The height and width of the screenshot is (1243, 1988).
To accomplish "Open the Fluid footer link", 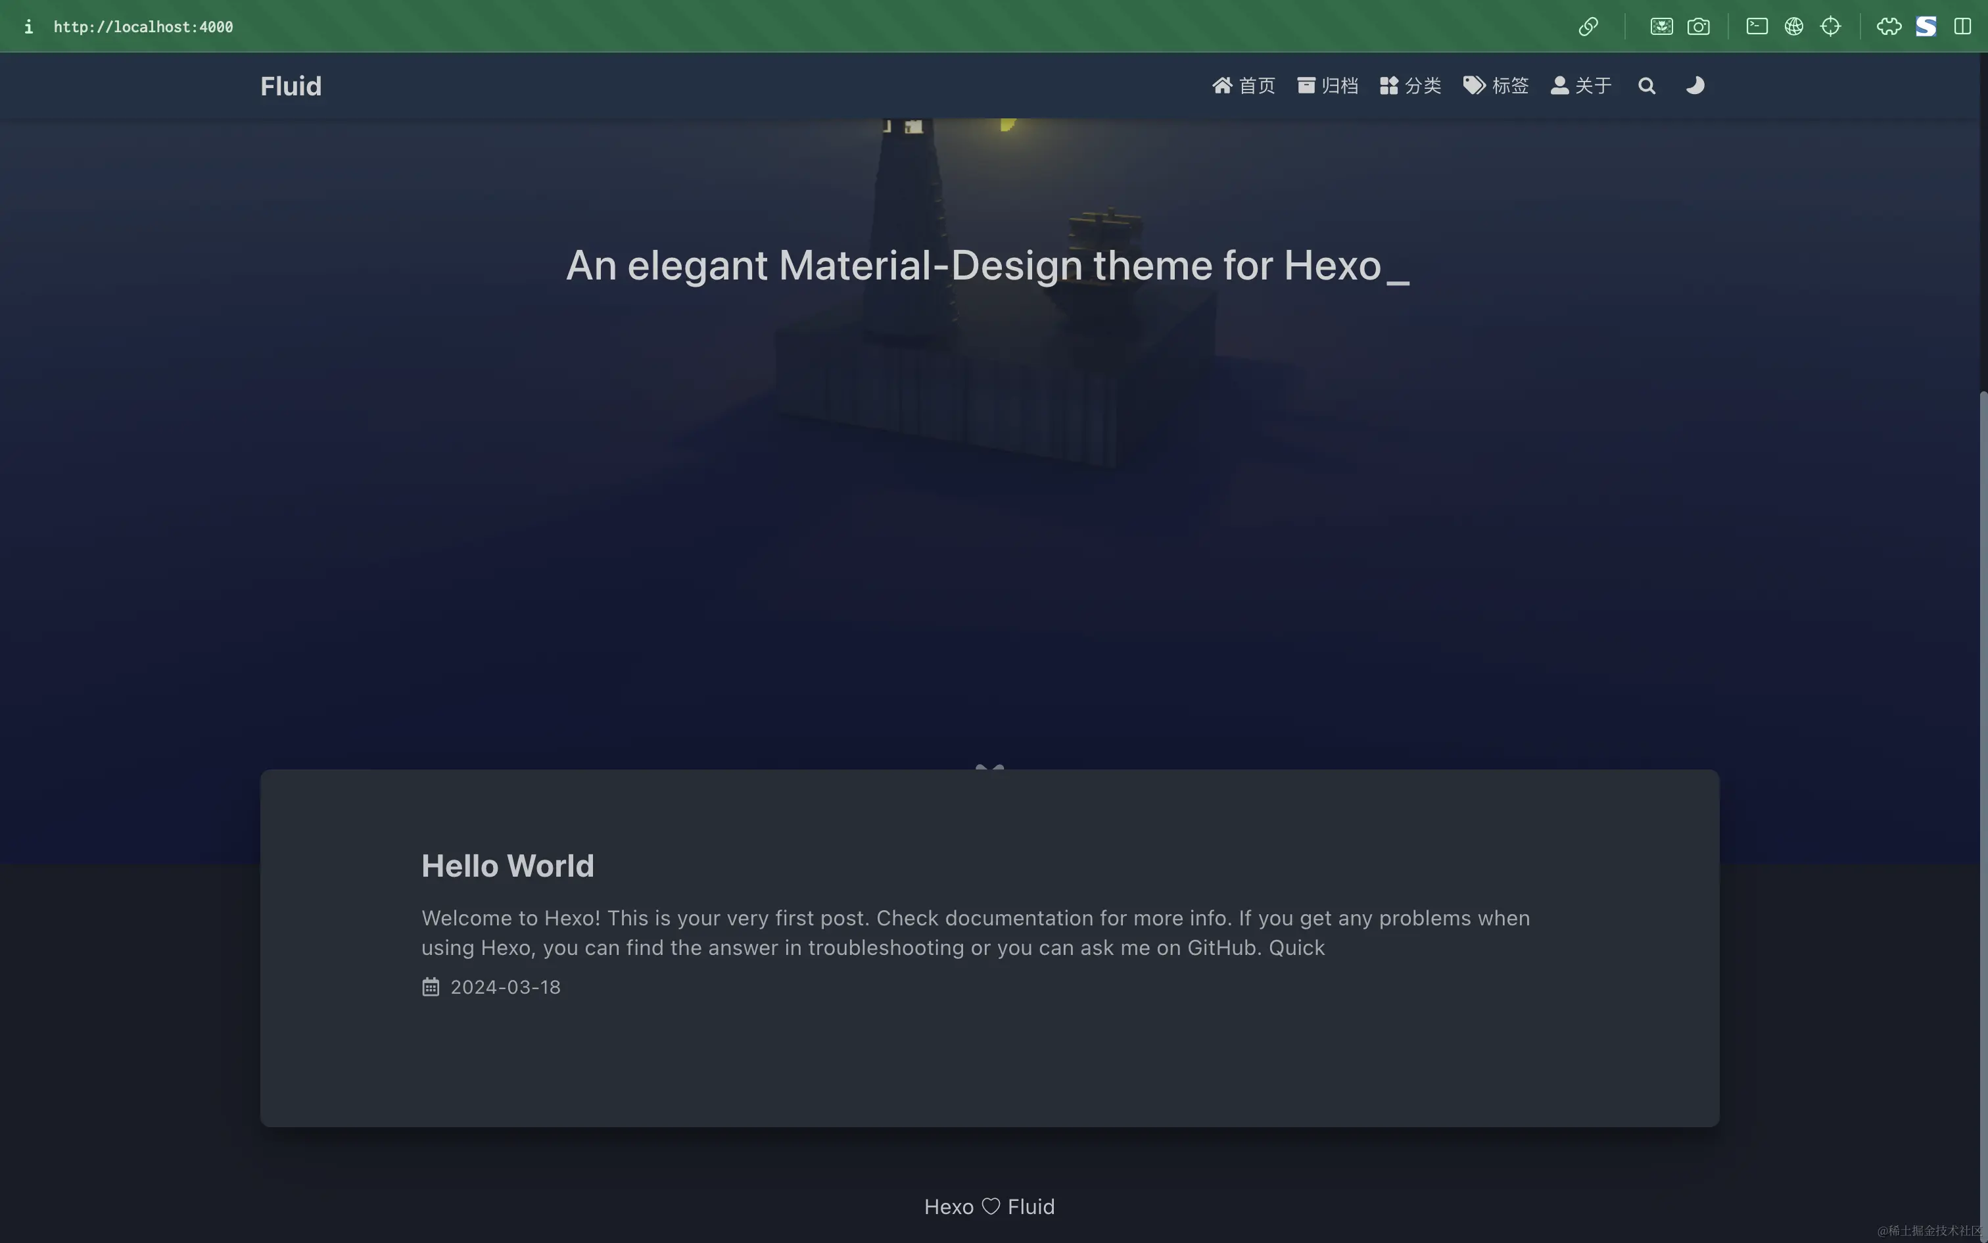I will 1031,1206.
